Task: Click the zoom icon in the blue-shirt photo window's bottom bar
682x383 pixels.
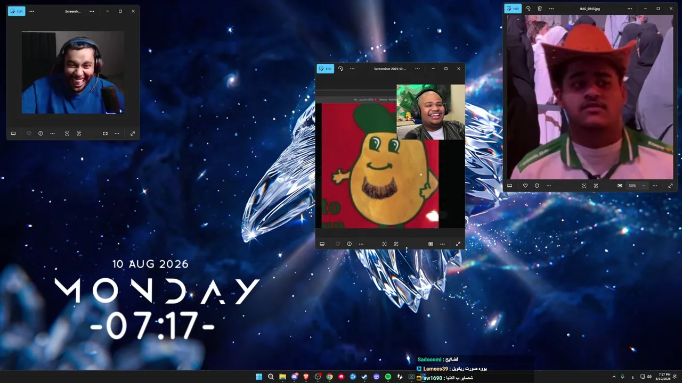Action: [x=105, y=134]
